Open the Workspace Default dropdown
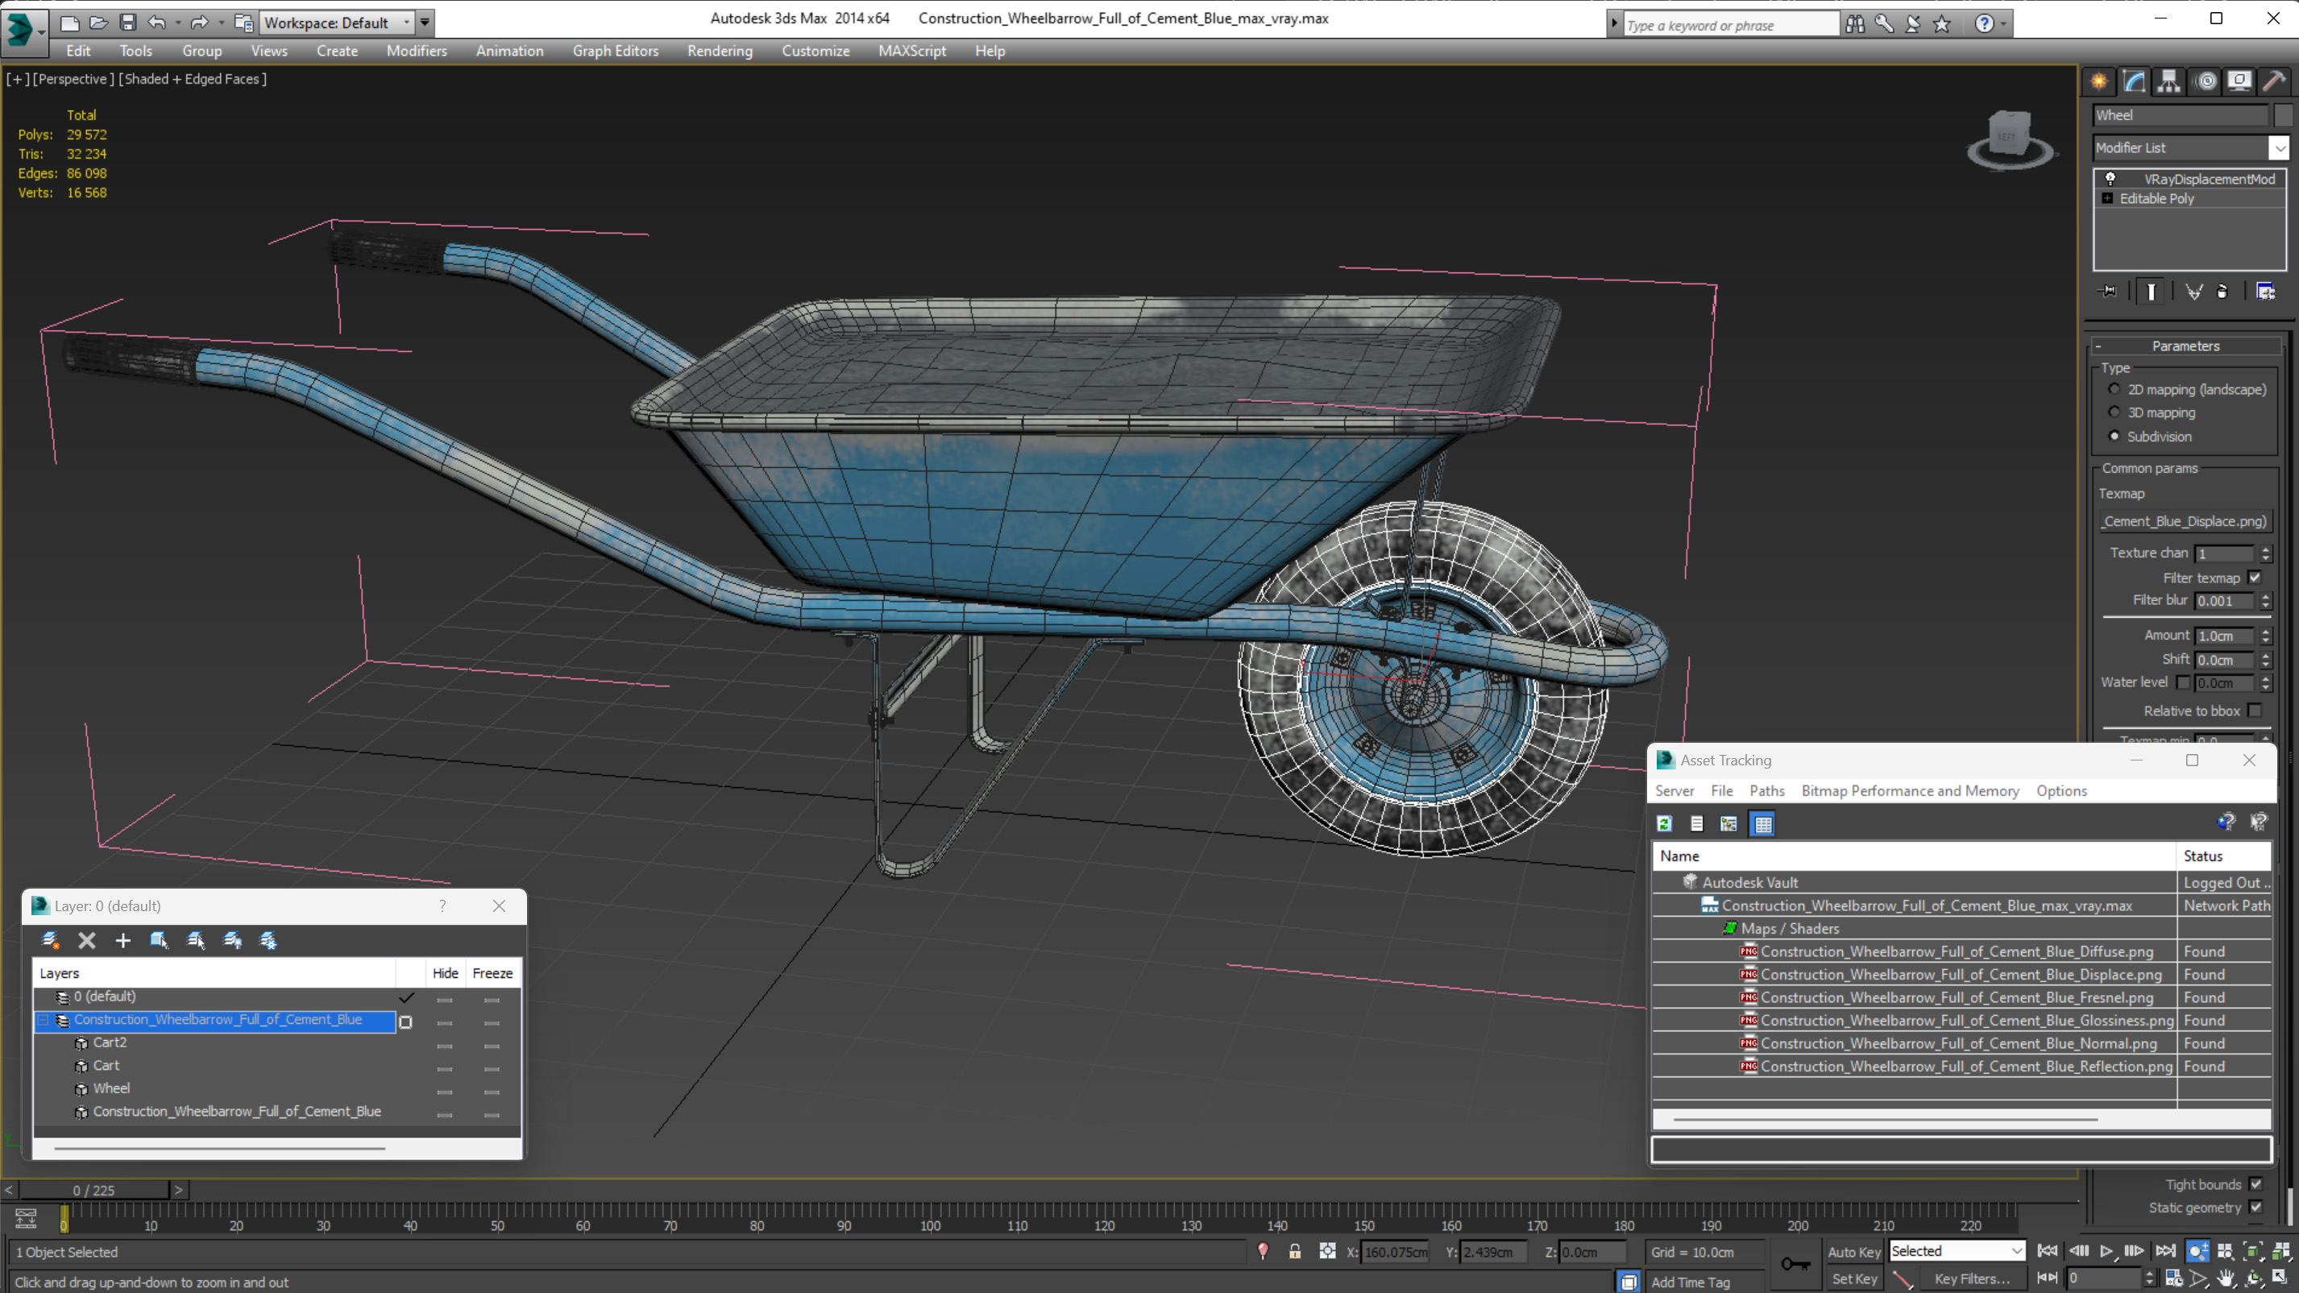 click(338, 23)
